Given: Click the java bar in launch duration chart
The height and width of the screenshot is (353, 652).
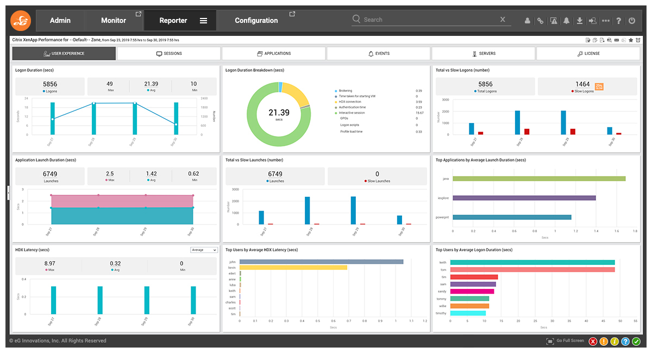Looking at the screenshot, I should [539, 178].
